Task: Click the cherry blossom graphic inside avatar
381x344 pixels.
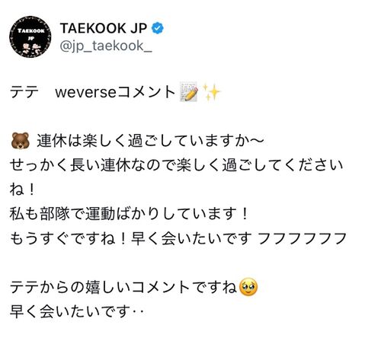Action: point(30,49)
